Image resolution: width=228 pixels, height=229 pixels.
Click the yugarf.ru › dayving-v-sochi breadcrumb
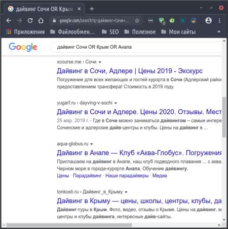tap(85, 103)
